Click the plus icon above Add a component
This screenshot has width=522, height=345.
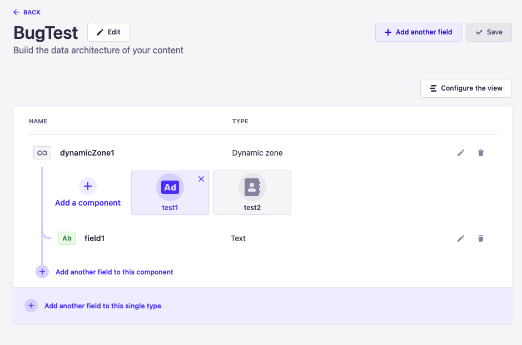pyautogui.click(x=88, y=186)
